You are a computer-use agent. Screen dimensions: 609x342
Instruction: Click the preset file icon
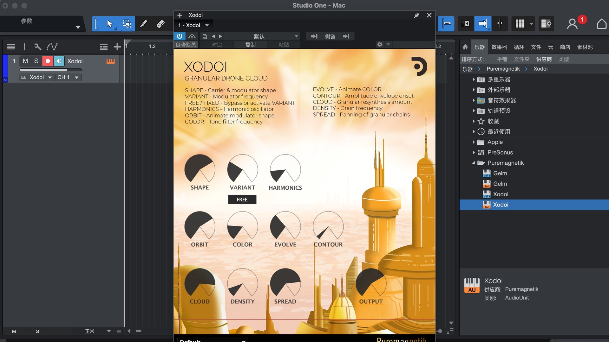(205, 36)
